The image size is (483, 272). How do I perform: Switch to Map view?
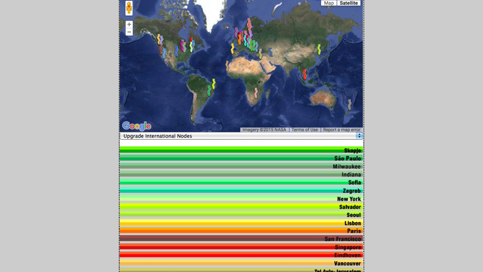[328, 3]
